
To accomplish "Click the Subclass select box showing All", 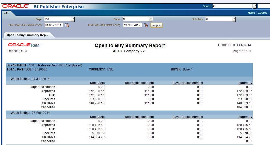I will click(x=220, y=19).
